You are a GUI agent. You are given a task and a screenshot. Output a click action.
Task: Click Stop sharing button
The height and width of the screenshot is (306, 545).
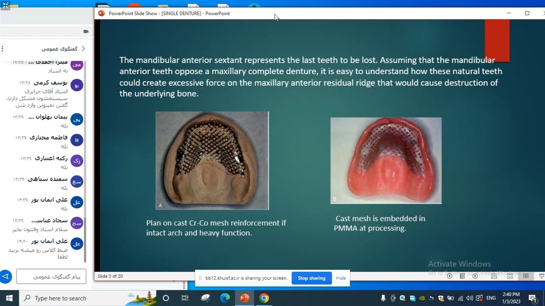pyautogui.click(x=311, y=278)
